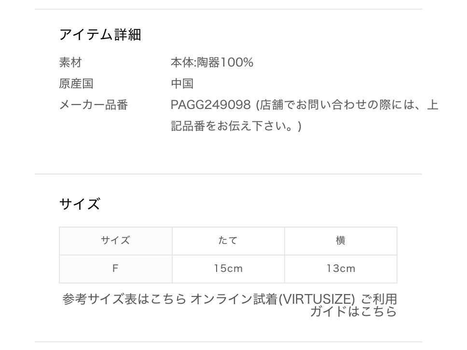
Task: Click the たて column header
Action: [x=228, y=241]
